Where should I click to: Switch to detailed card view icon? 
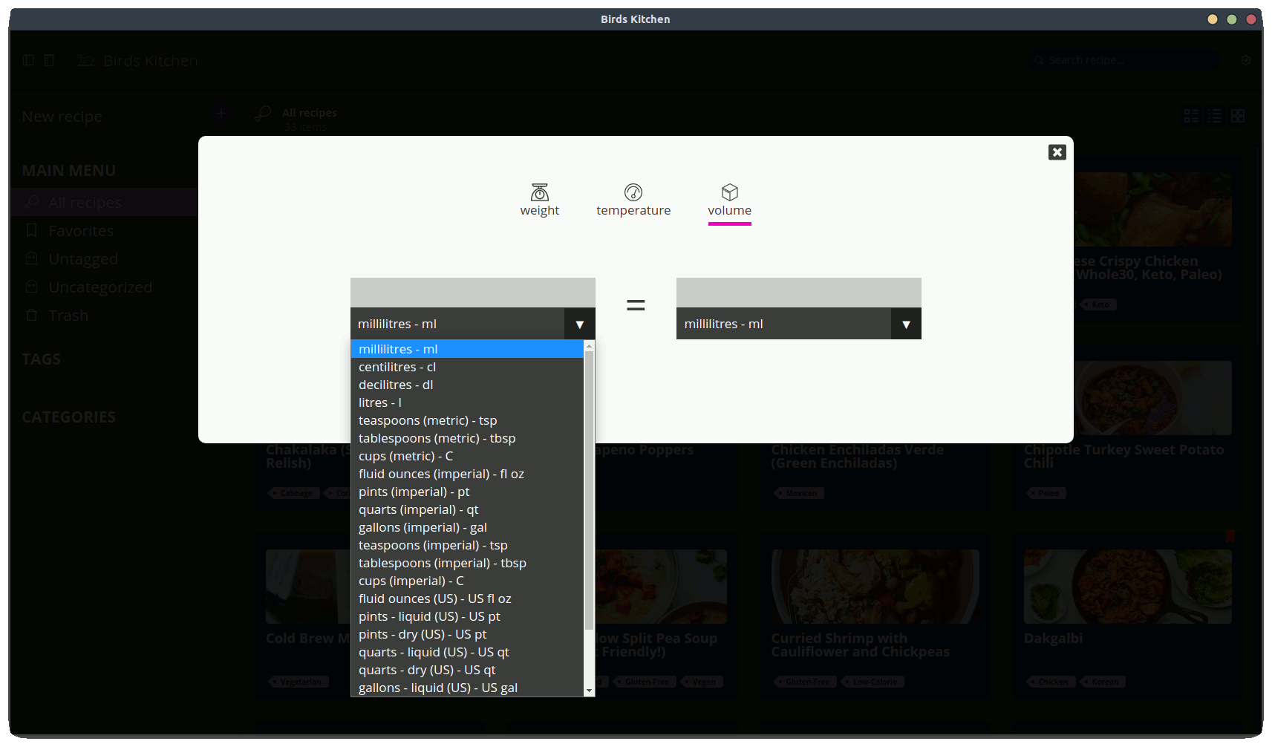coord(1191,116)
